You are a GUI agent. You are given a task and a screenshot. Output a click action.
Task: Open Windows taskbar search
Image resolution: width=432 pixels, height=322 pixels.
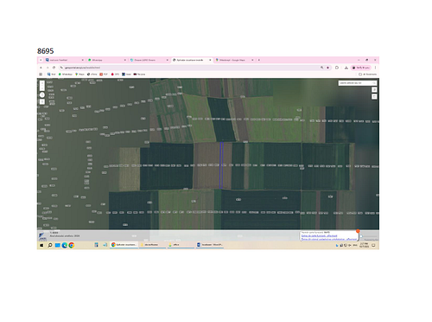point(50,245)
